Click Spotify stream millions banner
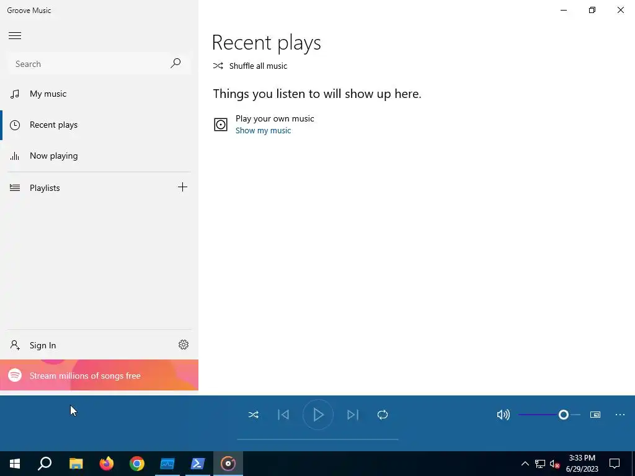This screenshot has width=635, height=476. (x=99, y=375)
